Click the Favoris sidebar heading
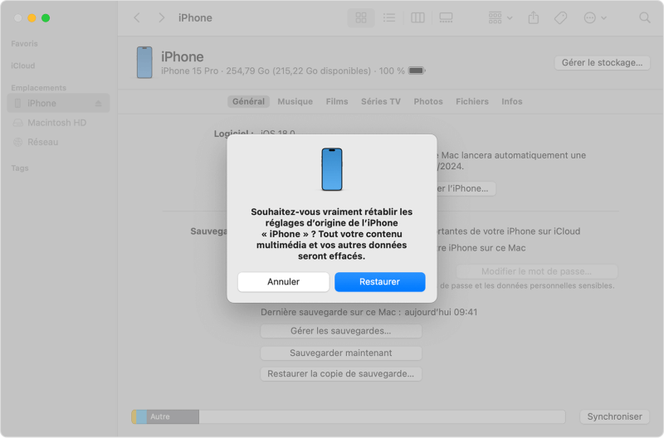Viewport: 664px width, 438px height. [x=24, y=44]
